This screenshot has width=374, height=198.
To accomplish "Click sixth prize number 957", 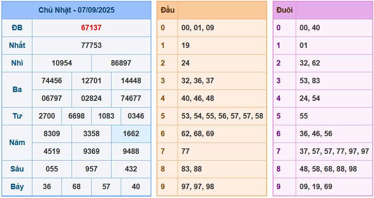I will tap(91, 169).
